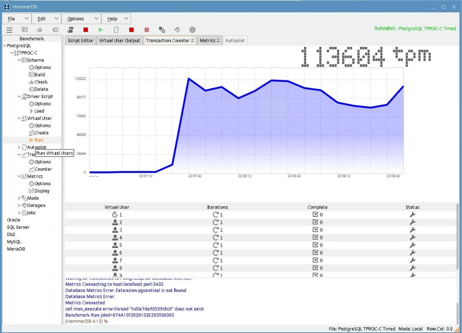Click the Jobs target icon in toolbar
Viewport: 462px width, 333px height.
click(x=192, y=30)
